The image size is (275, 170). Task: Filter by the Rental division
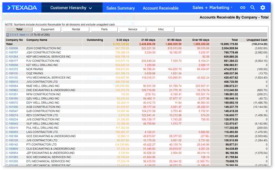(x=76, y=29)
